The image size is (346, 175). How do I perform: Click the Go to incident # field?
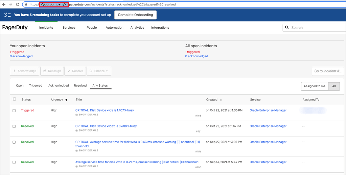[328, 71]
